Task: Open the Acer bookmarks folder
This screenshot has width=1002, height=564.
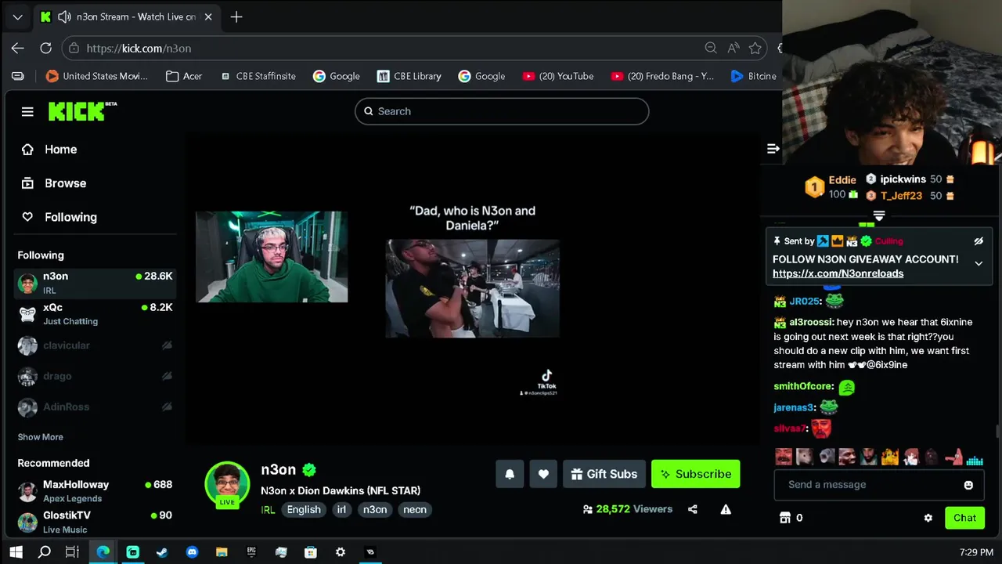Action: coord(184,76)
